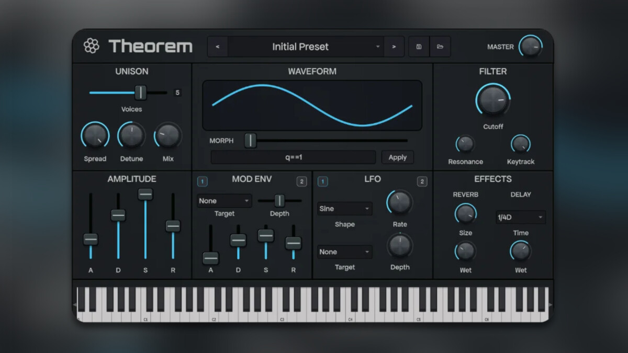Save the current preset
The height and width of the screenshot is (353, 628).
click(418, 46)
